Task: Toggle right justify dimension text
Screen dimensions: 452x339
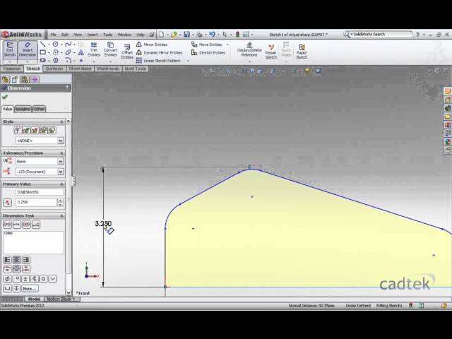Action: click(x=26, y=260)
